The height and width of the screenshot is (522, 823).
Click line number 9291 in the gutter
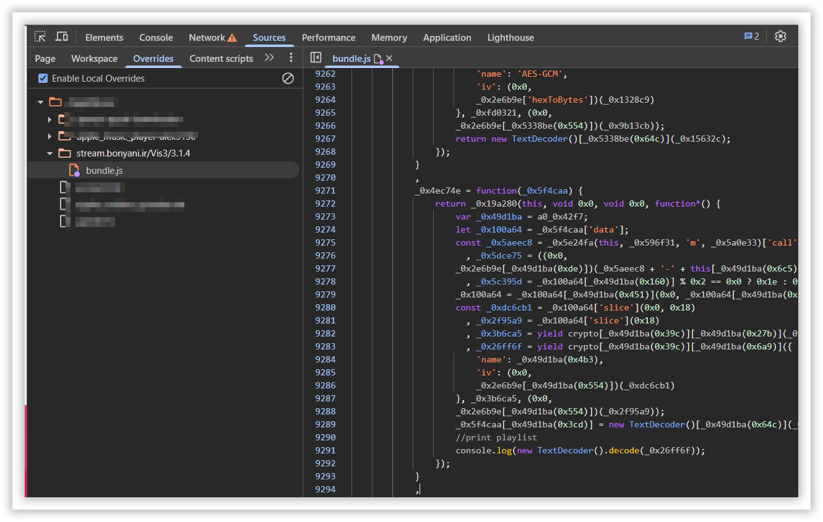click(325, 450)
